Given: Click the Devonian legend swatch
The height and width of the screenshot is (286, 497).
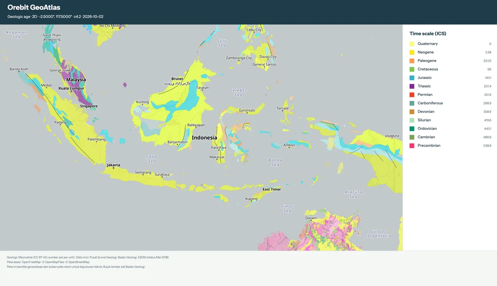Looking at the screenshot, I should [x=412, y=112].
